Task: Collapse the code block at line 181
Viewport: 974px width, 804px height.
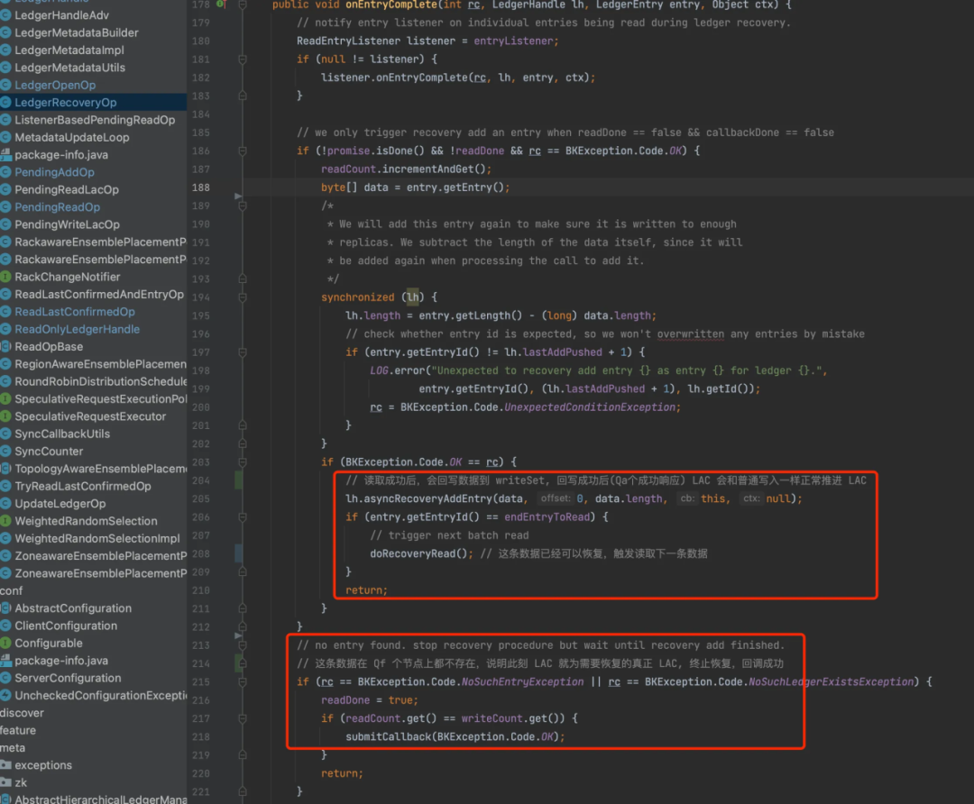Action: pyautogui.click(x=243, y=59)
